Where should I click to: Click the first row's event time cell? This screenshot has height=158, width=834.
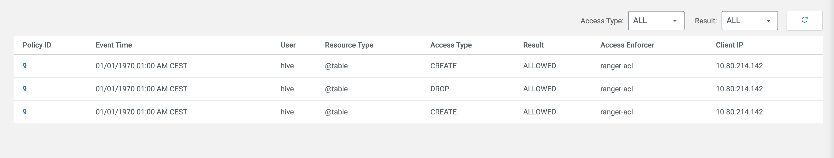pyautogui.click(x=141, y=66)
